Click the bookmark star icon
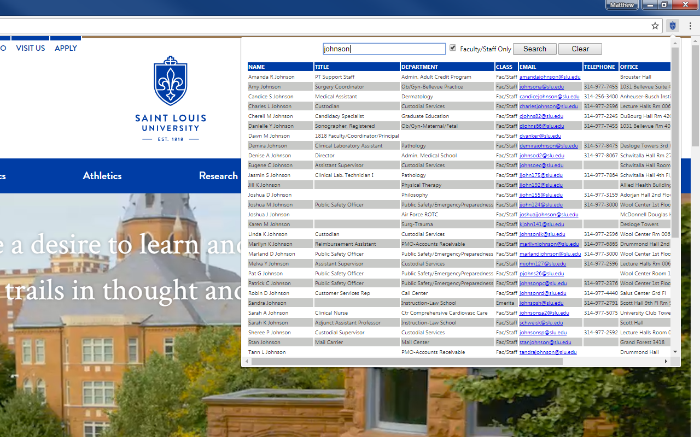The image size is (700, 437). pos(655,26)
